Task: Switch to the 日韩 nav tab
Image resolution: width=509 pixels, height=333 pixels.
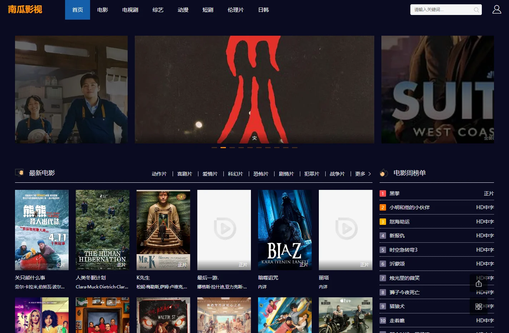Action: pos(263,10)
